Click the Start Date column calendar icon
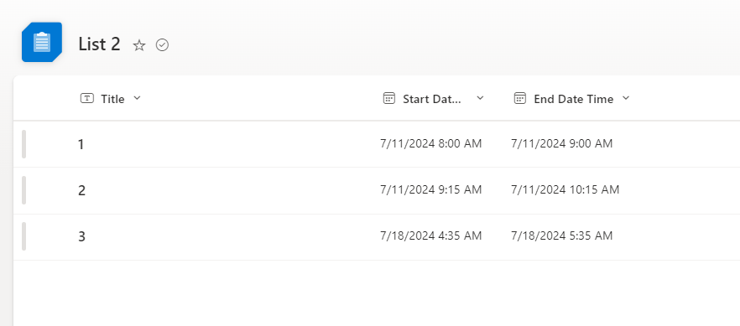Image resolution: width=740 pixels, height=326 pixels. [389, 98]
